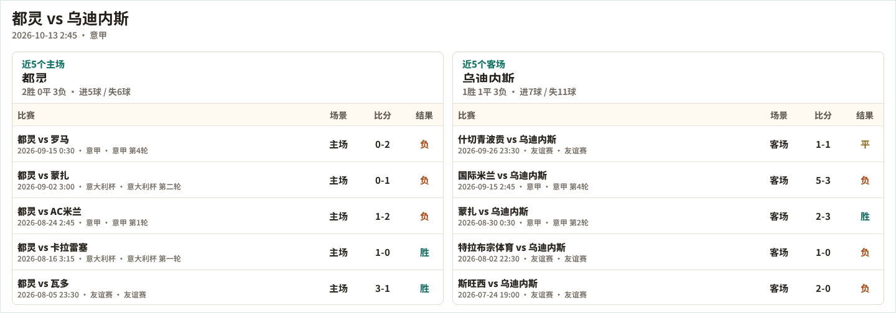Open the 特拉布宗体育 vs 乌迪内斯 match row

[x=668, y=252]
